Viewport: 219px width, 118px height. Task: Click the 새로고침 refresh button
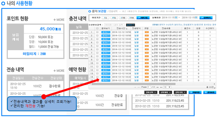click(x=143, y=18)
